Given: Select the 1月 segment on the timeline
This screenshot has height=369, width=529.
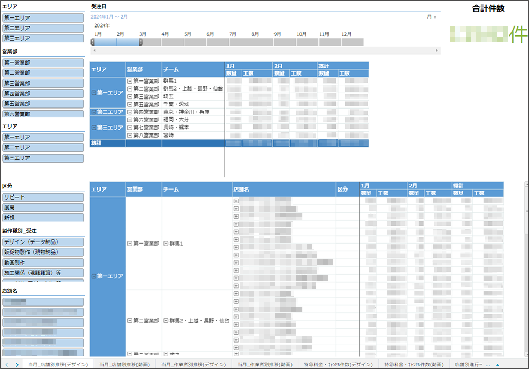Looking at the screenshot, I should pos(105,42).
